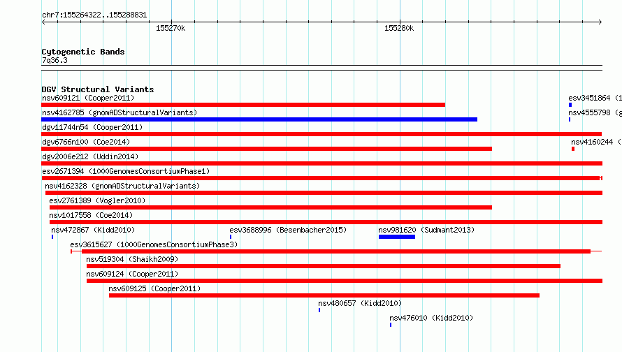
Task: Click the nsv480657 (Kidd2010) blue marker
Action: [x=319, y=310]
